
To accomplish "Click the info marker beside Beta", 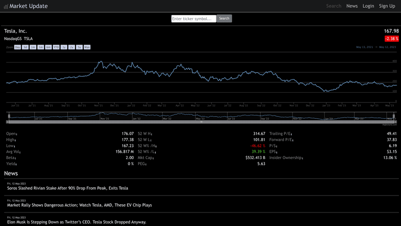I will (16, 158).
